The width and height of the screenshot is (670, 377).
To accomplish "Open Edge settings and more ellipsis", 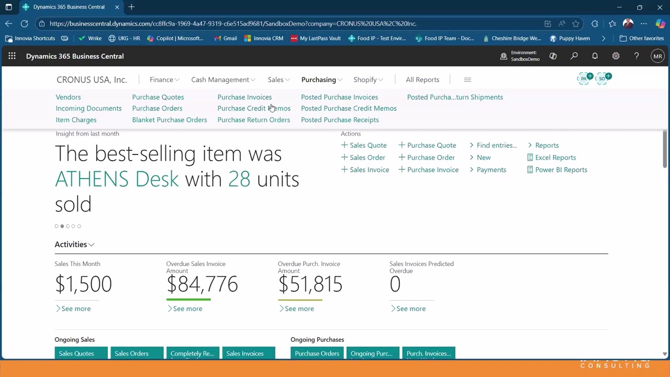I will [644, 24].
